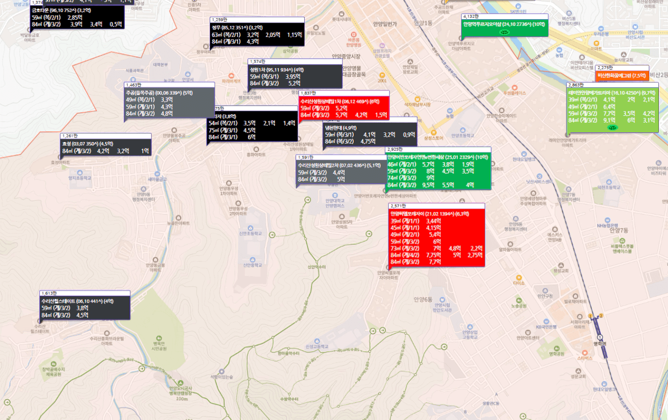Open the 효성 apartment price label
This screenshot has height=420, width=668.
(106, 147)
